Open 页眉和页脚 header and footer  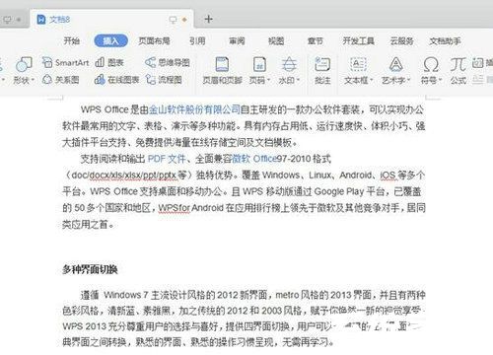[222, 70]
